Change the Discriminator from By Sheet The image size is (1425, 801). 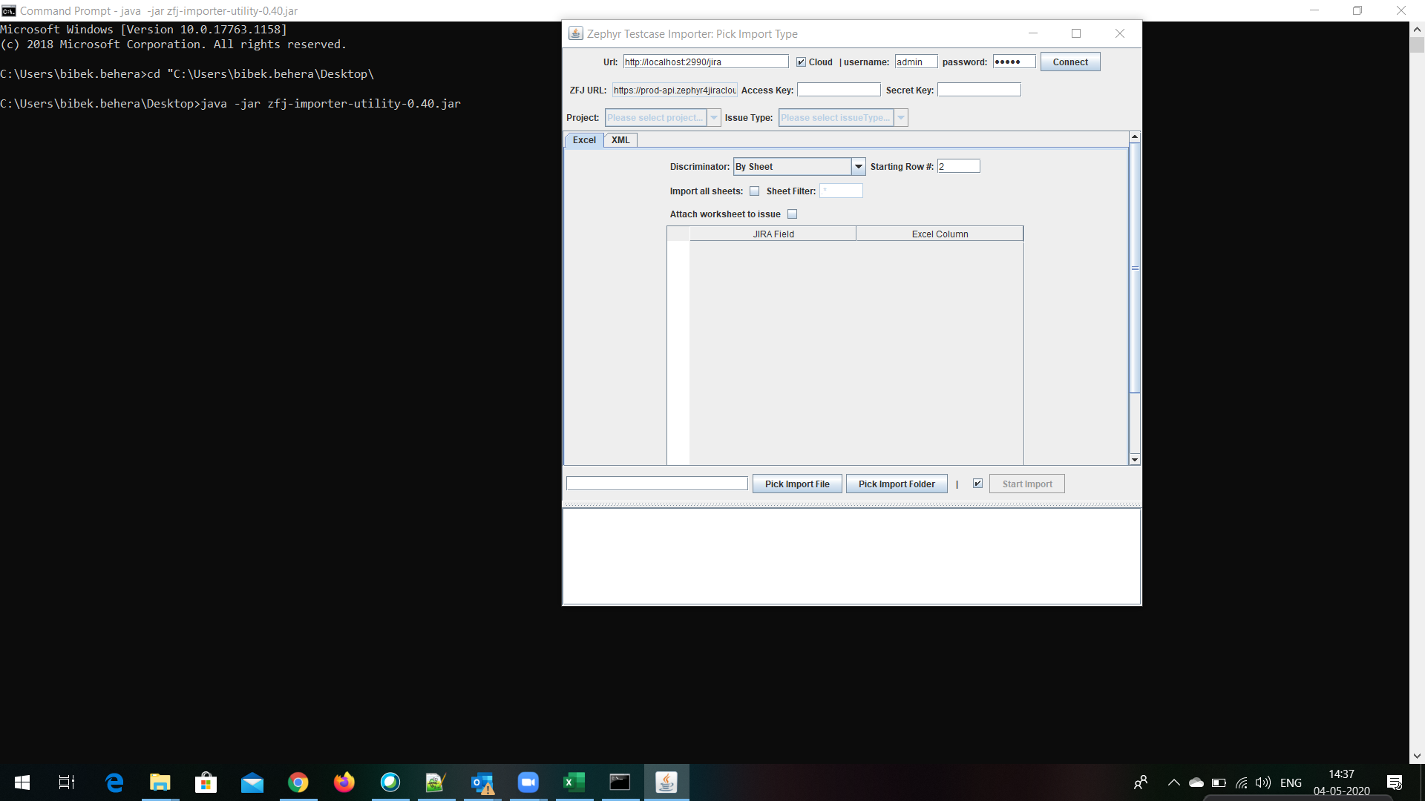[x=858, y=166]
